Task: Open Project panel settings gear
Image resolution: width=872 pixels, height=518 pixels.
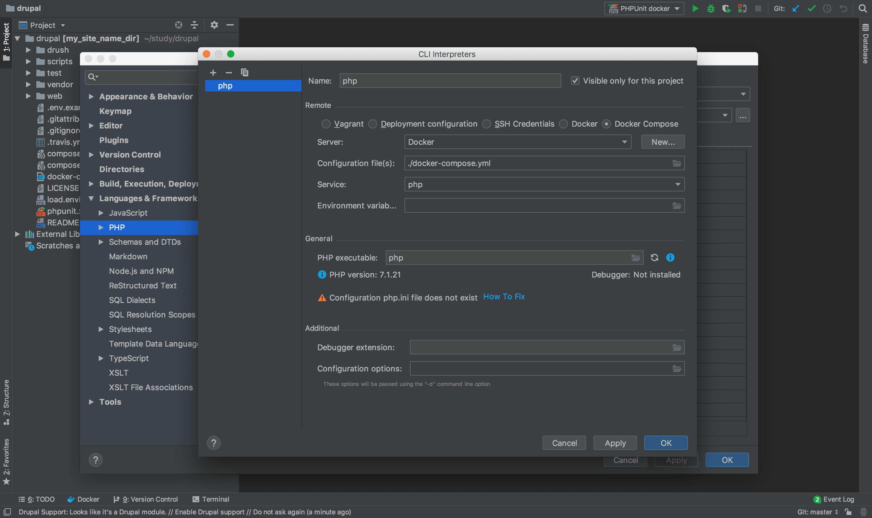Action: click(x=214, y=25)
